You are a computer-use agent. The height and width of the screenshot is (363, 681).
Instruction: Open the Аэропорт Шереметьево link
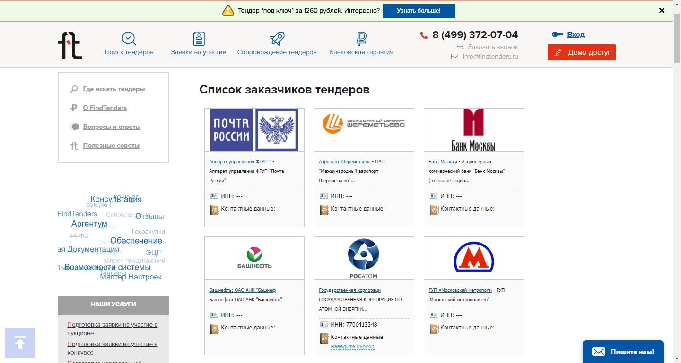[x=345, y=162]
